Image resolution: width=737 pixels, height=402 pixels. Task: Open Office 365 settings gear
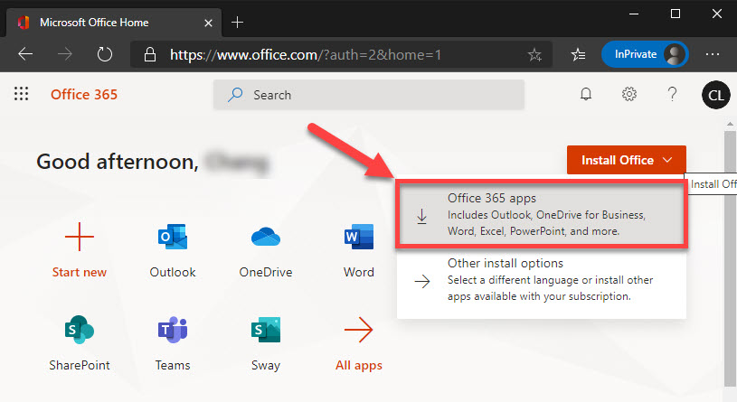tap(628, 94)
